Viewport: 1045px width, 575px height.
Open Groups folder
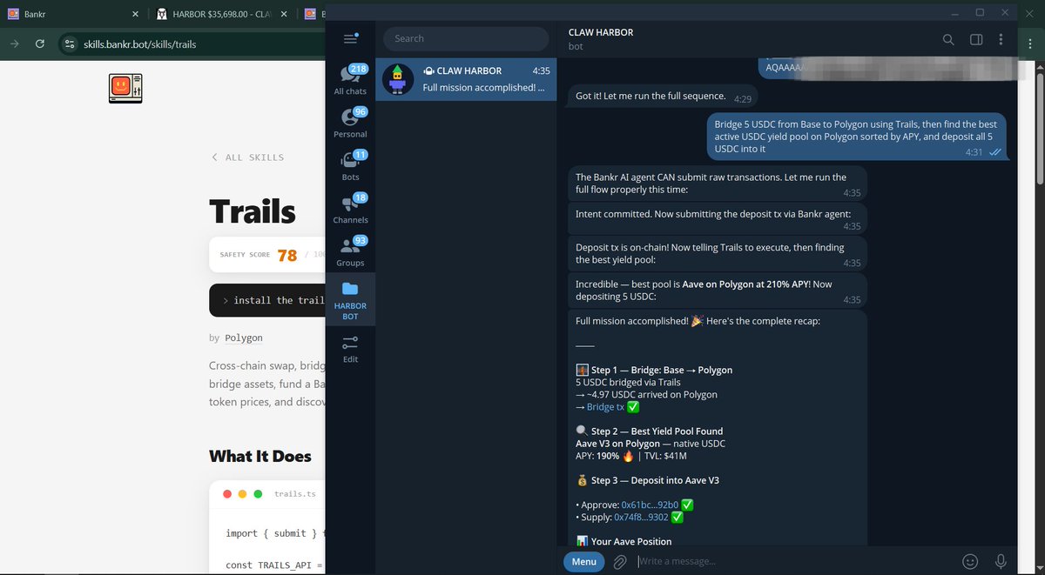[350, 251]
